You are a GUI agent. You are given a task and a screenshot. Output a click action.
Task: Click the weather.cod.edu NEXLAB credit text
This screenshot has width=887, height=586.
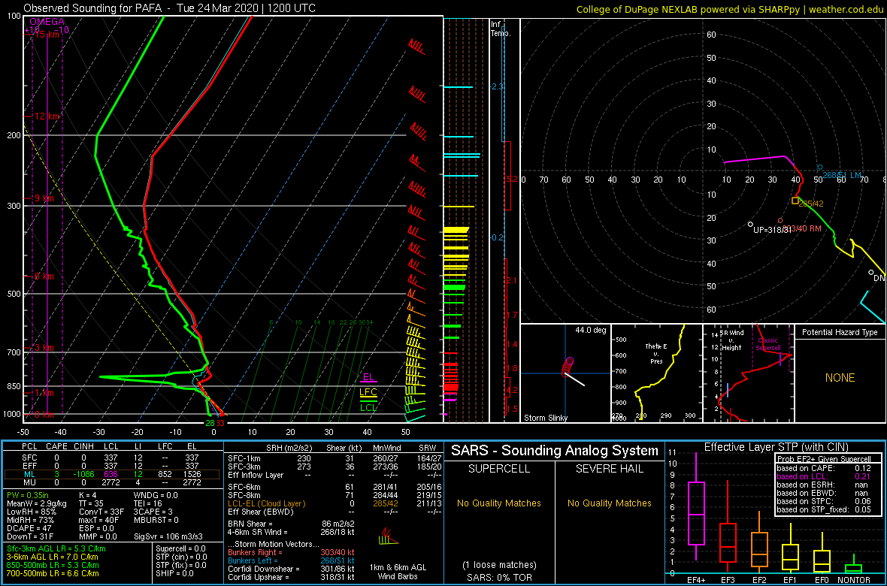[x=730, y=8]
